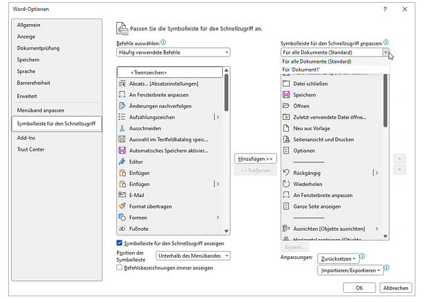Uncheck Symbolleiste für den Schnellzugriff anzeigen
The height and width of the screenshot is (299, 423).
[120, 243]
